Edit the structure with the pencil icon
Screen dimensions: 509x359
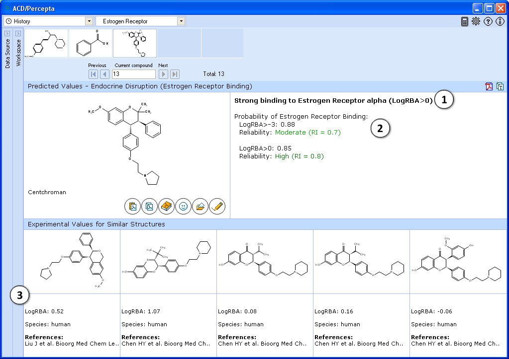click(217, 206)
